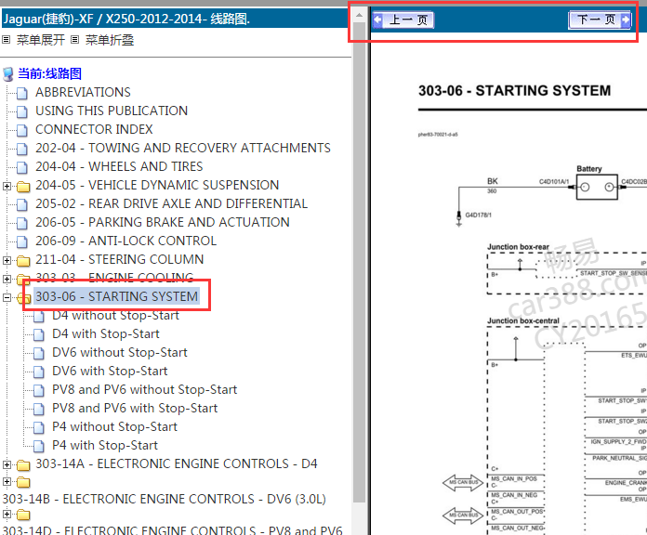The height and width of the screenshot is (535, 647).
Task: Open P4 without Stop-Start diagram
Action: click(x=114, y=426)
